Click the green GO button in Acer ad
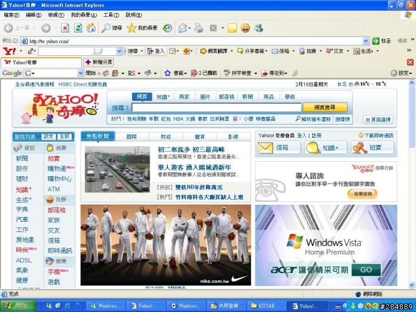The width and height of the screenshot is (416, 312). [366, 270]
